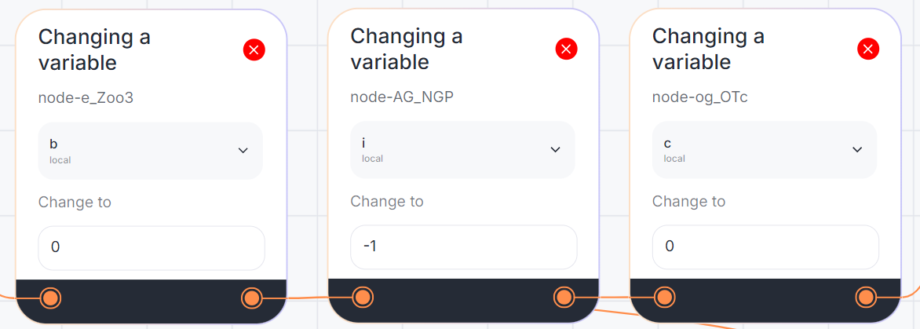Open variable selector showing 'c'
This screenshot has height=329, width=920.
[x=764, y=150]
